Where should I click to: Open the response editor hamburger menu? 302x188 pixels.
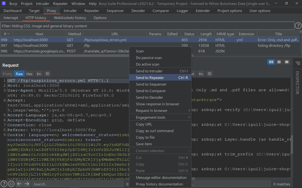click(x=209, y=74)
